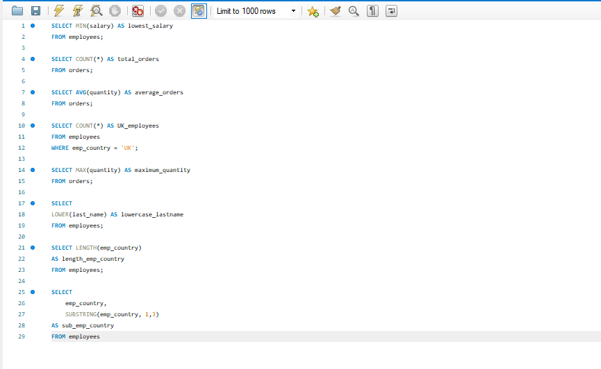Click the 'length_emp_country' alias text
Image resolution: width=601 pixels, height=369 pixels.
(x=93, y=259)
